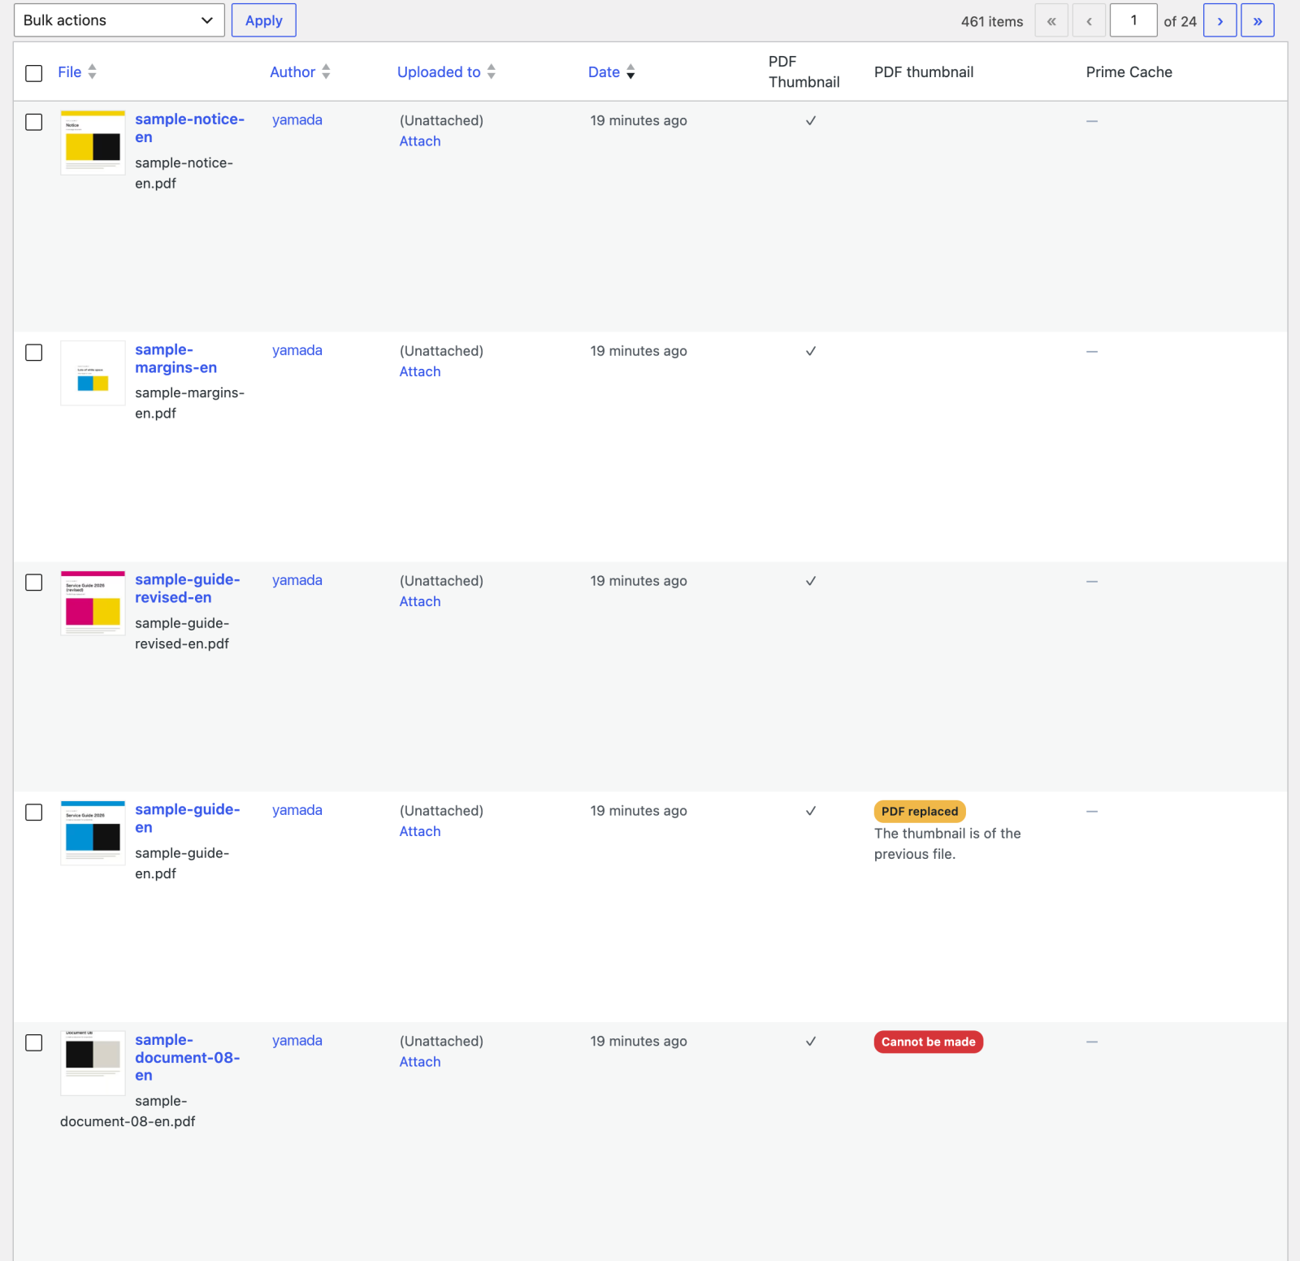
Task: Go to previous page arrow
Action: (1089, 20)
